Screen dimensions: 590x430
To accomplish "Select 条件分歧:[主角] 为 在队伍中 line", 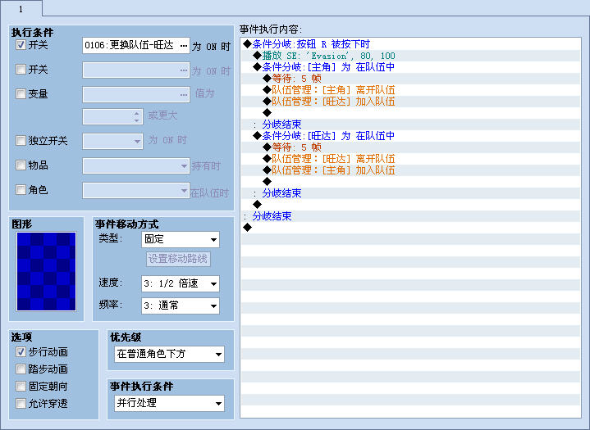I will tap(410, 67).
